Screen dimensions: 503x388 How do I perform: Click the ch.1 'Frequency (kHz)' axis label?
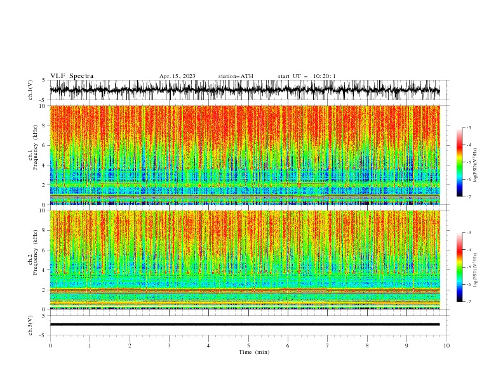(x=36, y=147)
